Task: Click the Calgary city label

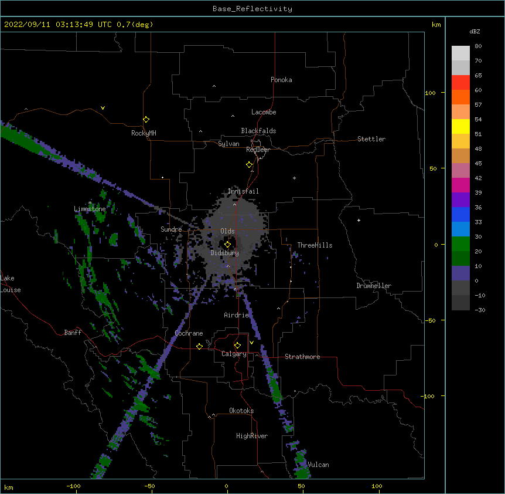Action: click(234, 354)
